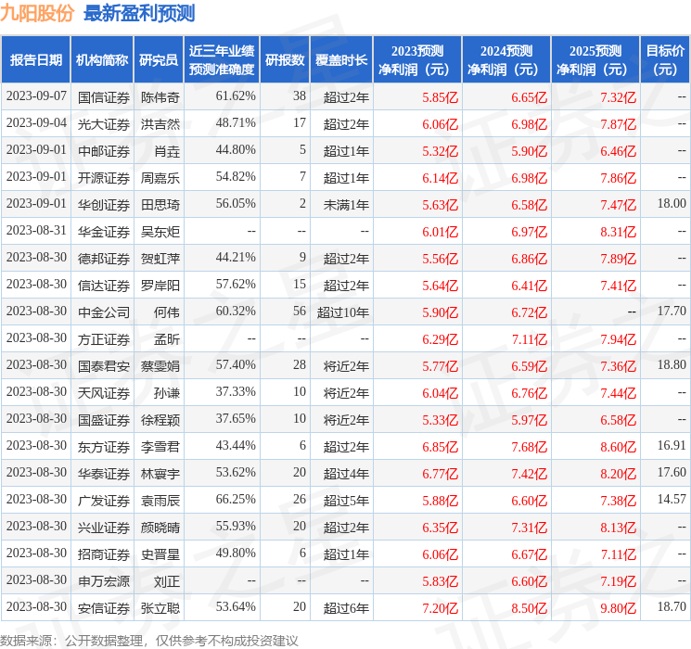Click the 8.31亿 2025 forecast value
691x649 pixels.
coord(618,232)
